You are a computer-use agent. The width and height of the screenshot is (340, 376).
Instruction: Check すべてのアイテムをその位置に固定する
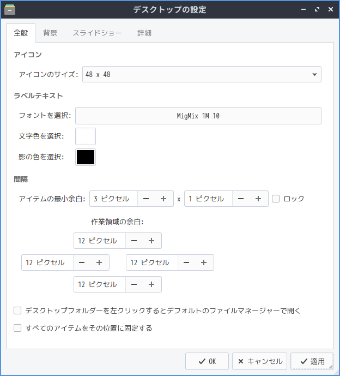click(x=17, y=328)
